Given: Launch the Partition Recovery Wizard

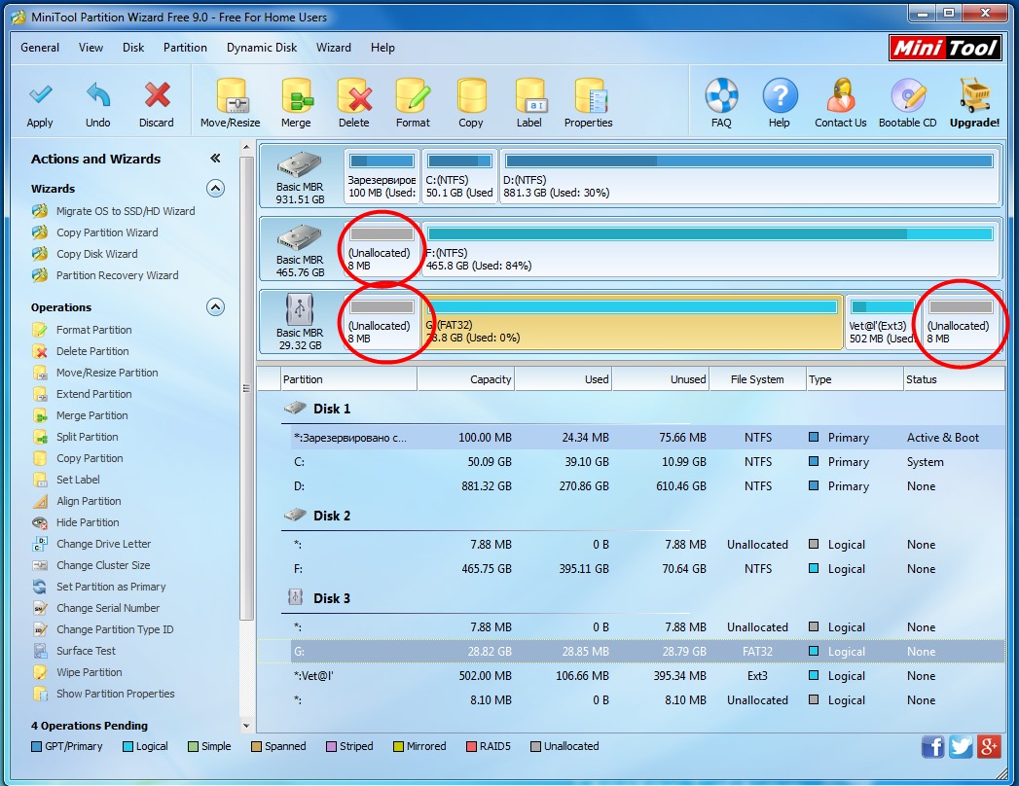Looking at the screenshot, I should (x=105, y=275).
